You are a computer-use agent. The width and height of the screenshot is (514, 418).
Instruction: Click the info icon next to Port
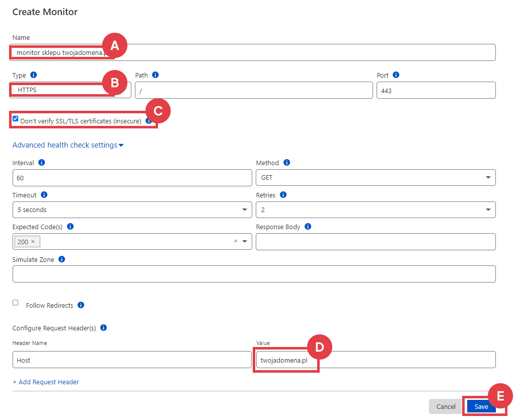point(396,75)
